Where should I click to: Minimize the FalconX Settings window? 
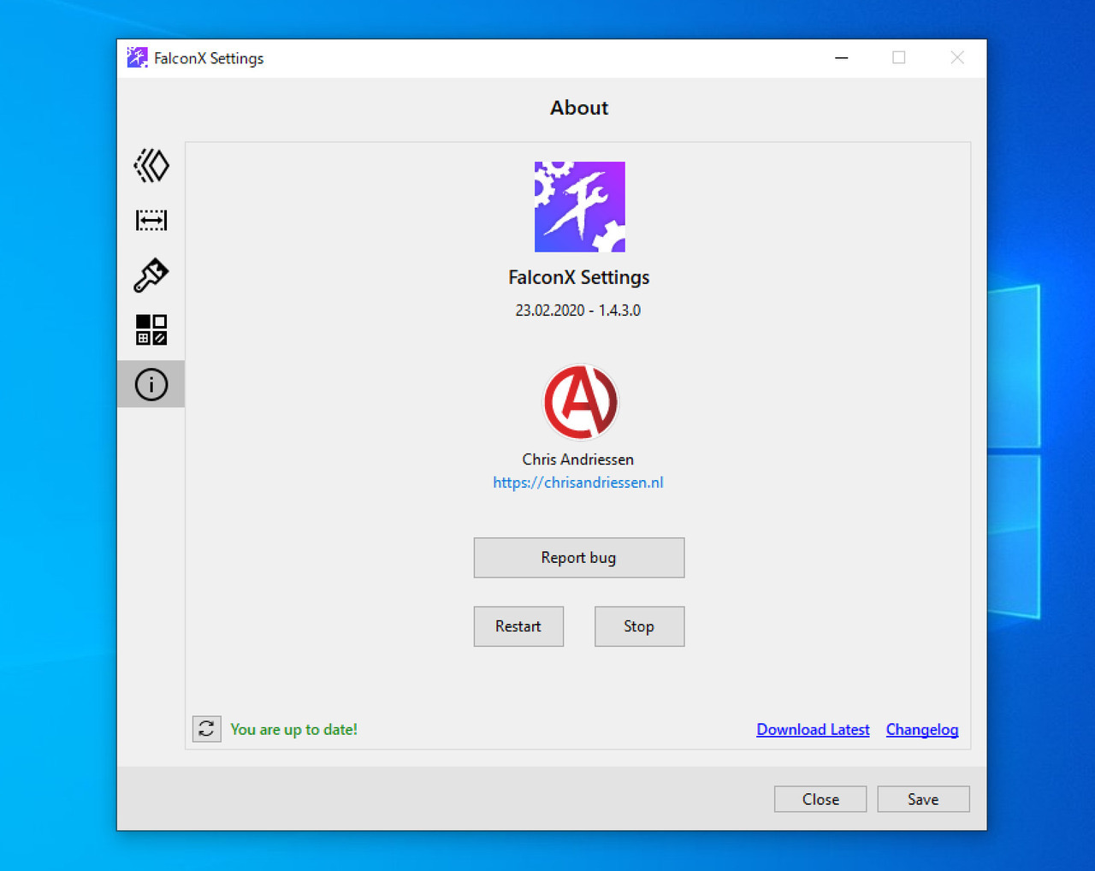(x=842, y=58)
